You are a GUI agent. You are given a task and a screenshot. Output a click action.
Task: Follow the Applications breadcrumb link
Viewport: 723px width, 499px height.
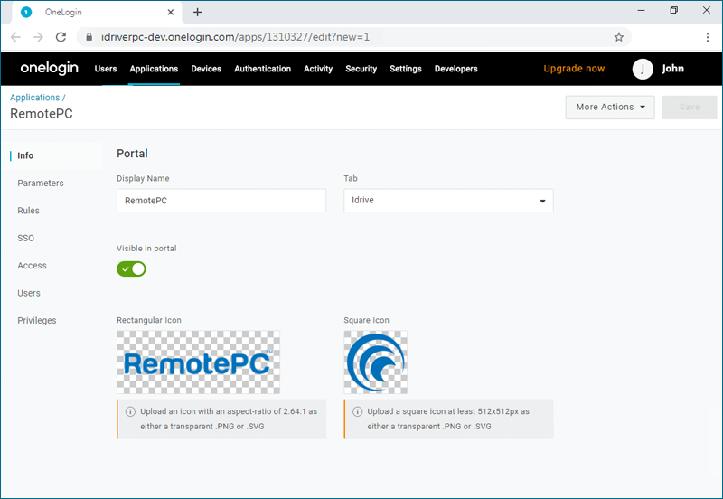tap(34, 97)
